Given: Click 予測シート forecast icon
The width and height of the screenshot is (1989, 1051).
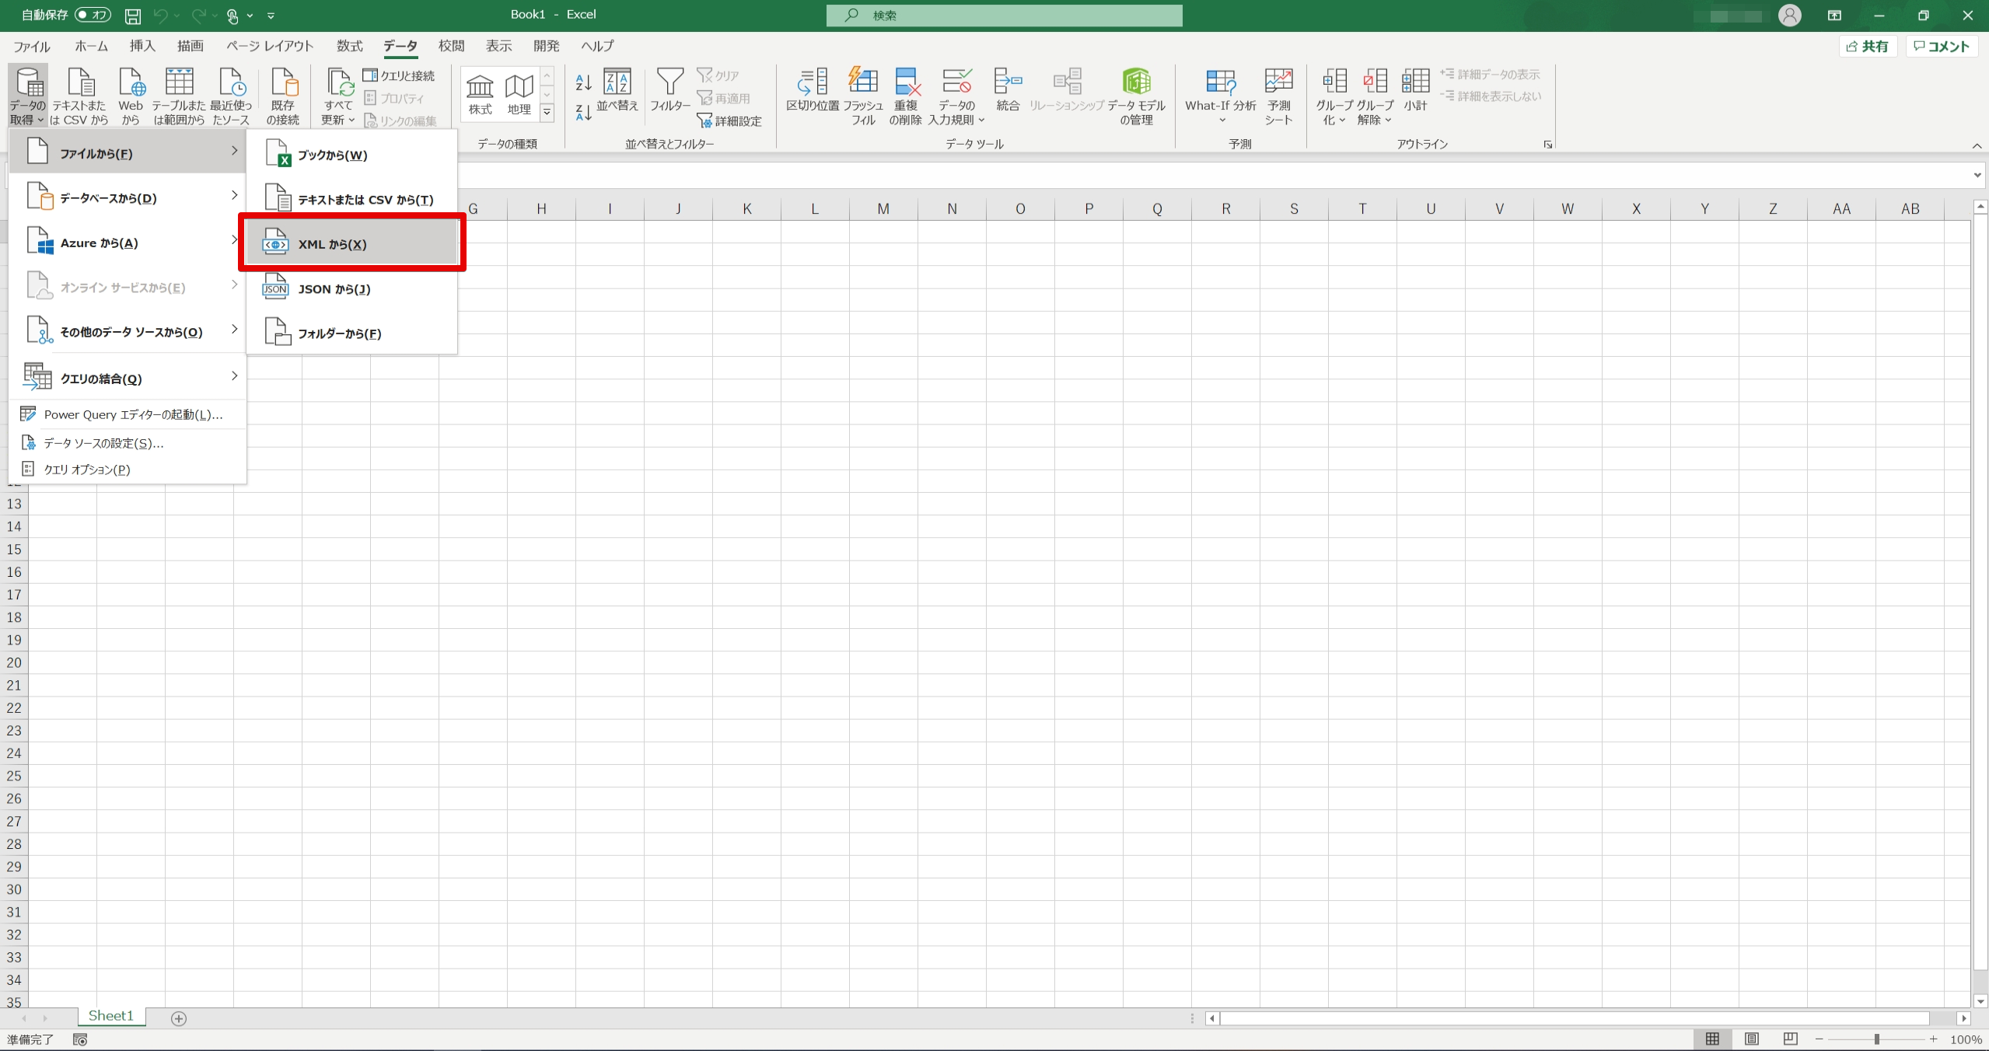Looking at the screenshot, I should 1278,96.
